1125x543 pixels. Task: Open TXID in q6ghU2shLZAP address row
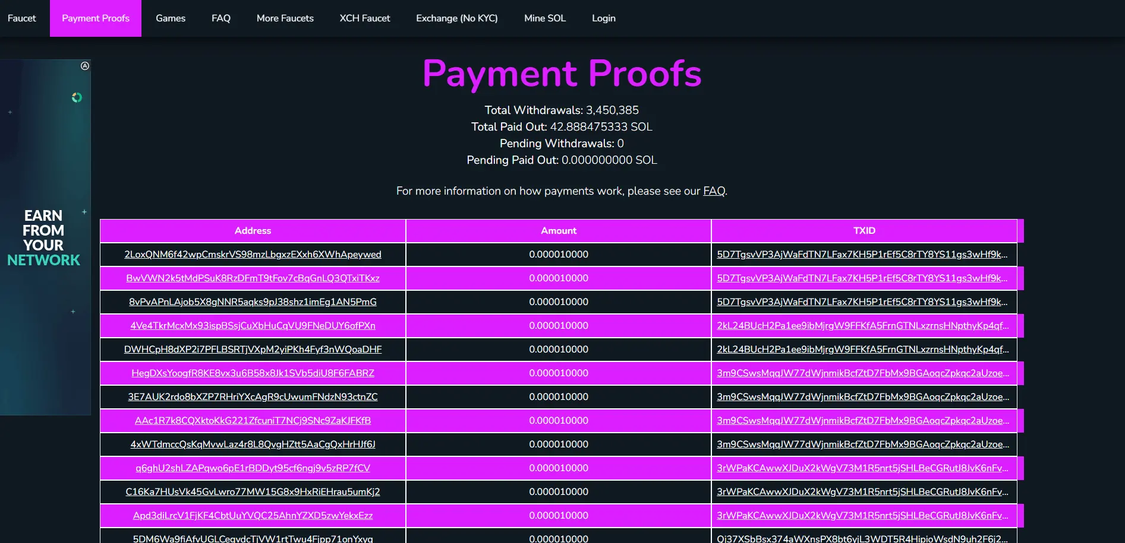[862, 468]
